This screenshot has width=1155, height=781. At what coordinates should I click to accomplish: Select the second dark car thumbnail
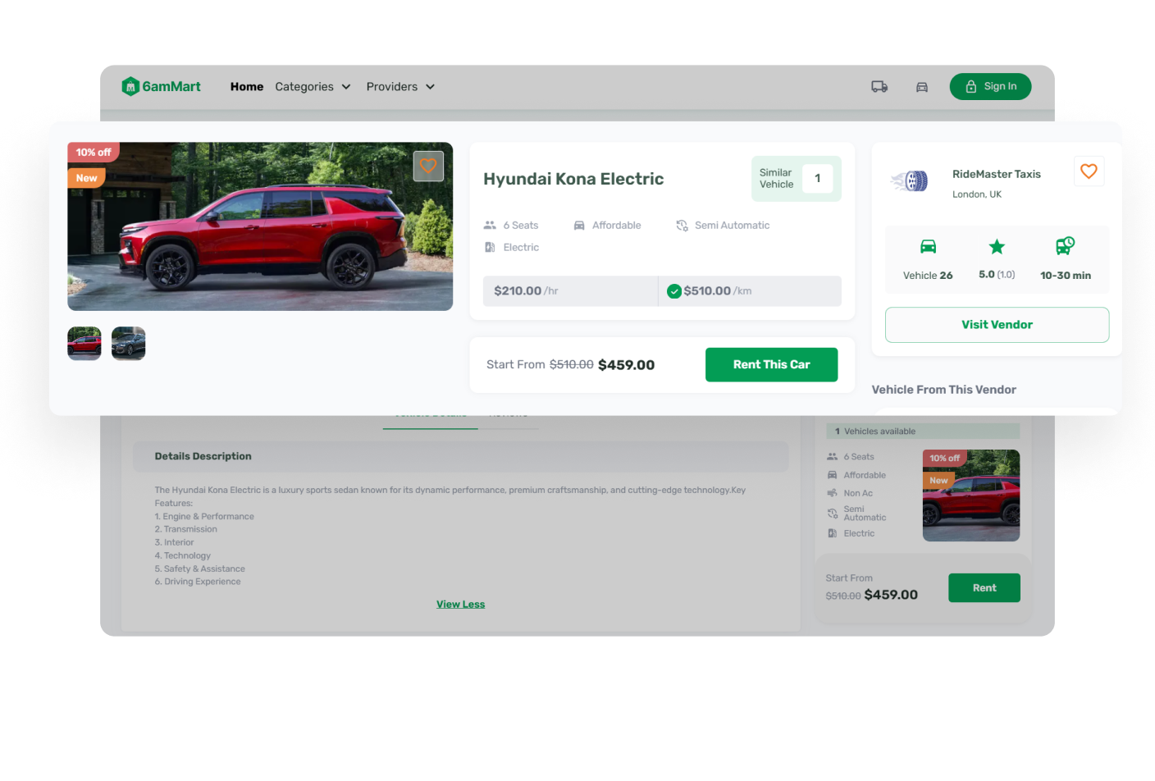click(x=129, y=344)
